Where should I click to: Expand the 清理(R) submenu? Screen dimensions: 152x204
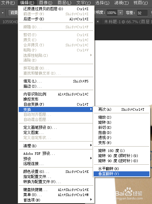56,146
